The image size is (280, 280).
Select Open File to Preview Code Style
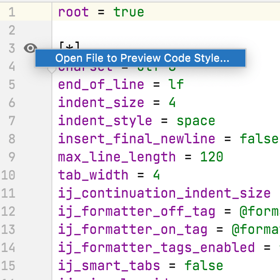click(142, 58)
